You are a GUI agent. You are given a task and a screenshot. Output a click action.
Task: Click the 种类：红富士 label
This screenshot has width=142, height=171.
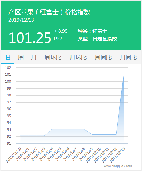pos(92,31)
